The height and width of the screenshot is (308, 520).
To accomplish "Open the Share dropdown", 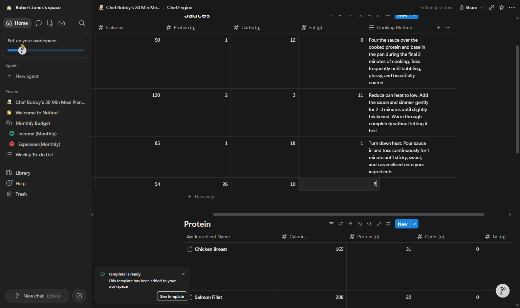I will point(471,7).
